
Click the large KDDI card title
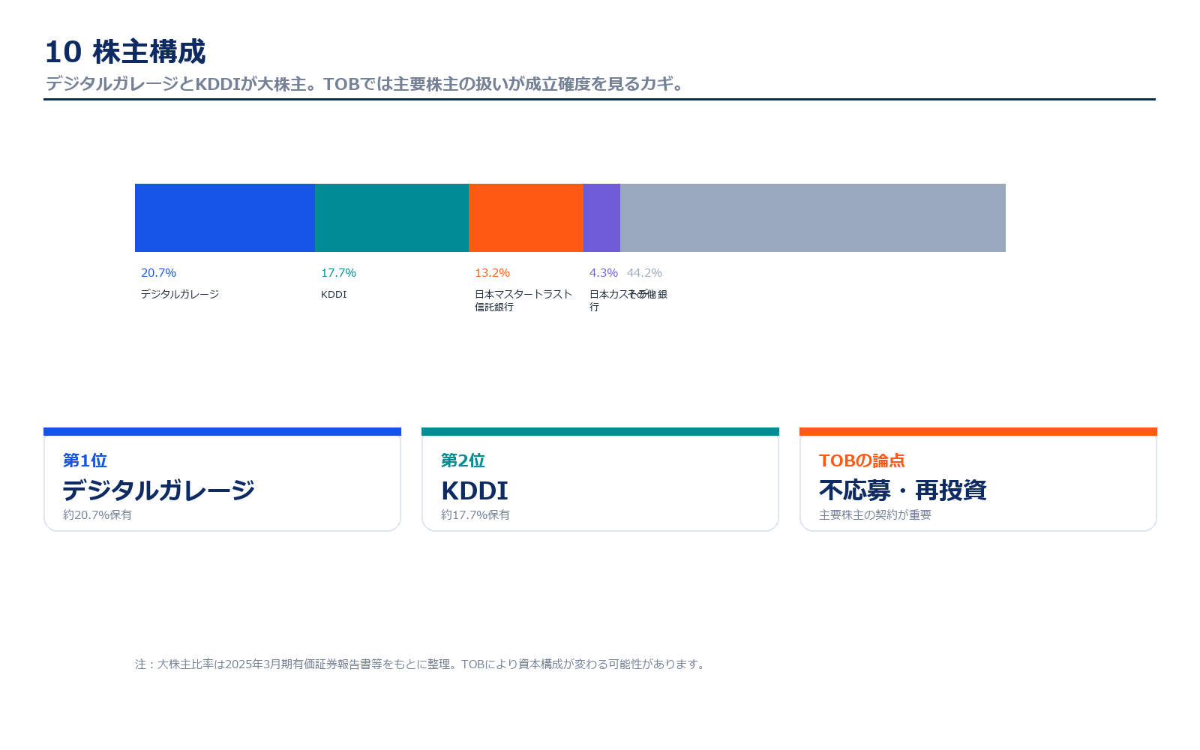(475, 490)
